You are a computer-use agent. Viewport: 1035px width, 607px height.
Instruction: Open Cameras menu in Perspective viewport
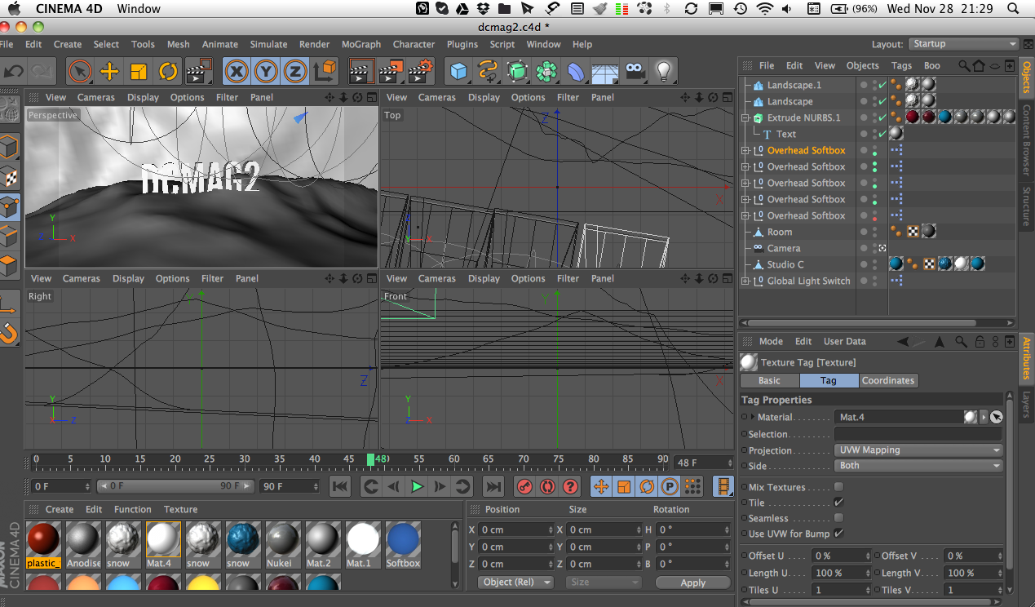[x=96, y=97]
